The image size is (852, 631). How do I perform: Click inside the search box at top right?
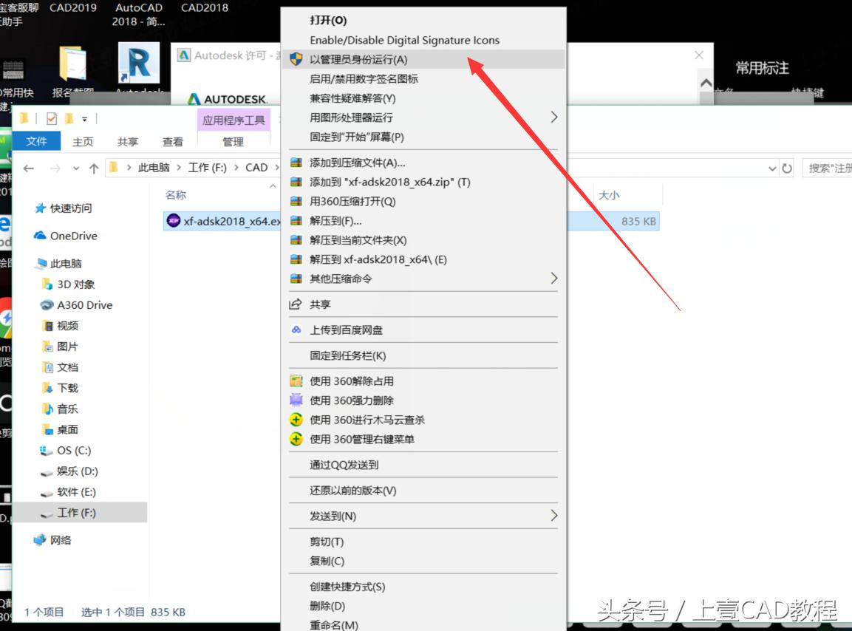tap(826, 167)
